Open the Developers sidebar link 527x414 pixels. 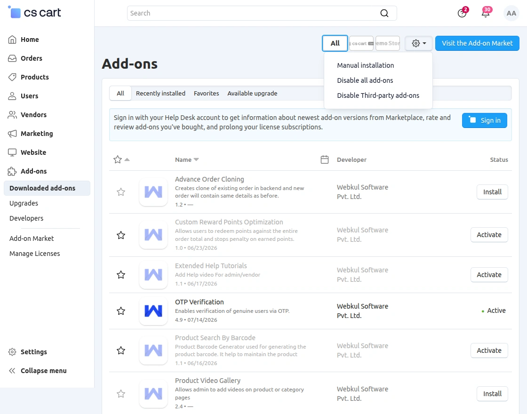(x=26, y=218)
